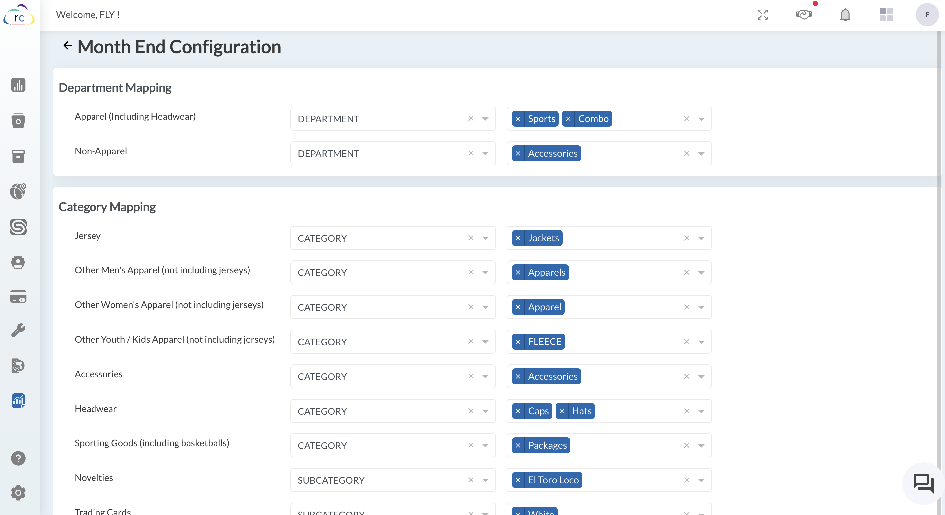Open the user profile sidebar icon
The image size is (945, 515).
click(18, 262)
